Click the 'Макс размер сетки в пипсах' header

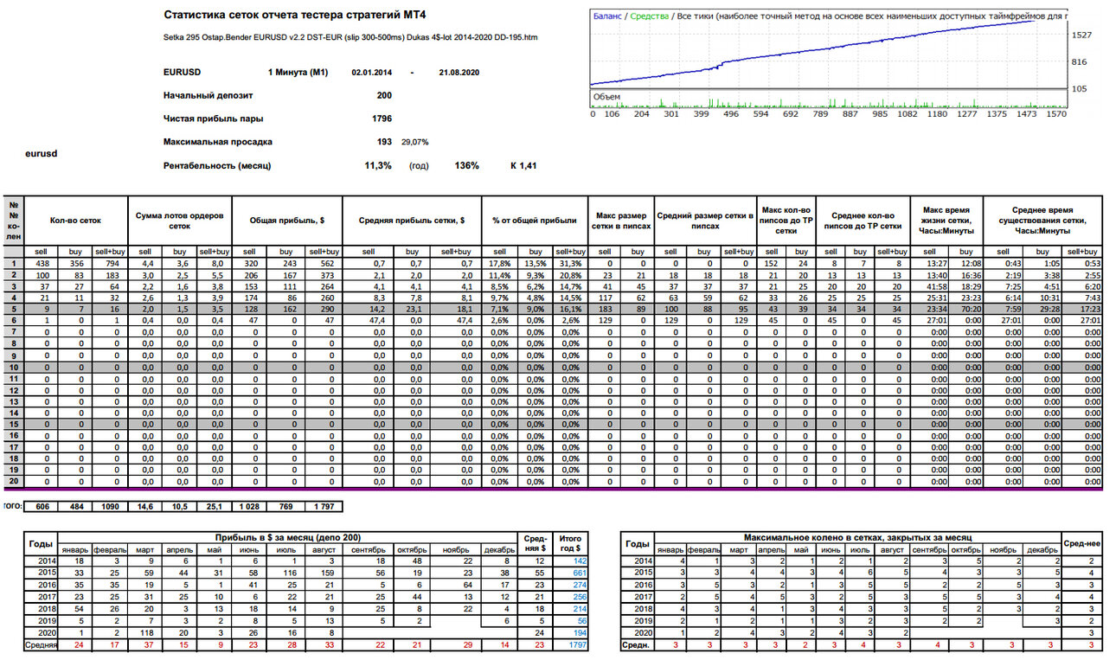pyautogui.click(x=620, y=221)
